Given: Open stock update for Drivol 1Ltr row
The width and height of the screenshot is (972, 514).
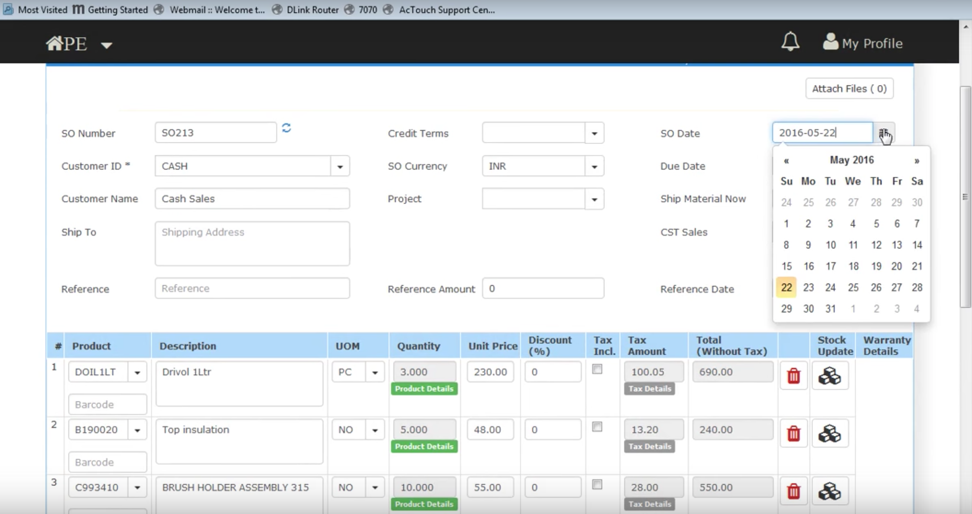Looking at the screenshot, I should pos(829,376).
